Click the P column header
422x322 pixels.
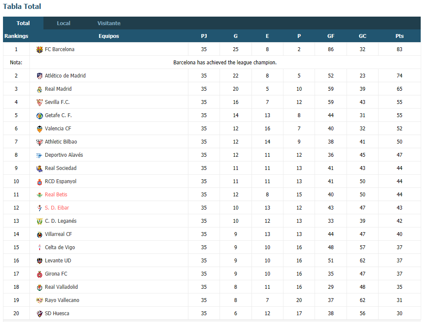click(299, 36)
